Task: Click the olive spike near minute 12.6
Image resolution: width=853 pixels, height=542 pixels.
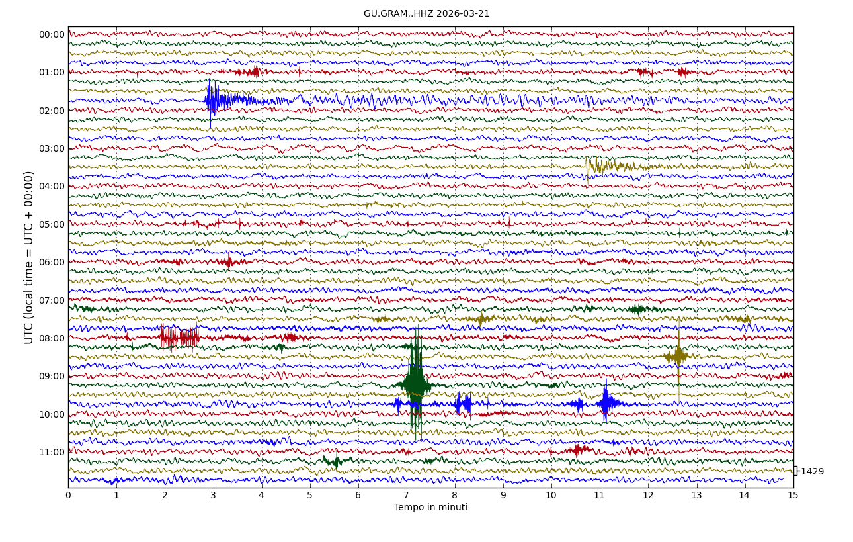Action: [x=678, y=357]
